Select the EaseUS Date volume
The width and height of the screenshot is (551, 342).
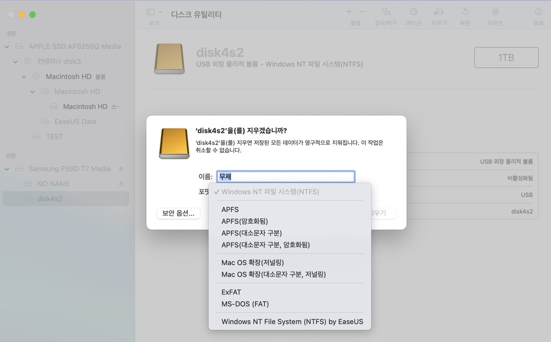[75, 121]
